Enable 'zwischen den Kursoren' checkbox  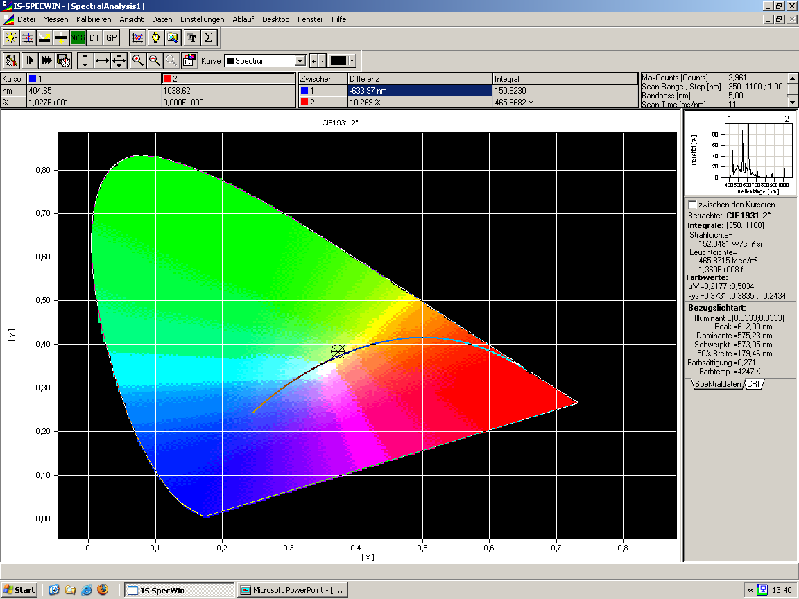pos(692,205)
